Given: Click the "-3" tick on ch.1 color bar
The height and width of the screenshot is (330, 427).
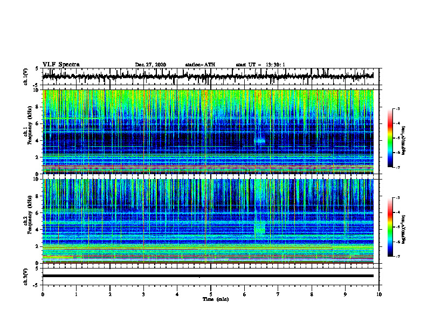Looking at the screenshot, I should click(398, 109).
